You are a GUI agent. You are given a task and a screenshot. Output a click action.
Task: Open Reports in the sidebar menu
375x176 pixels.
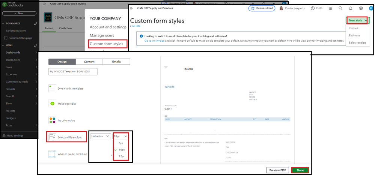coord(10,89)
